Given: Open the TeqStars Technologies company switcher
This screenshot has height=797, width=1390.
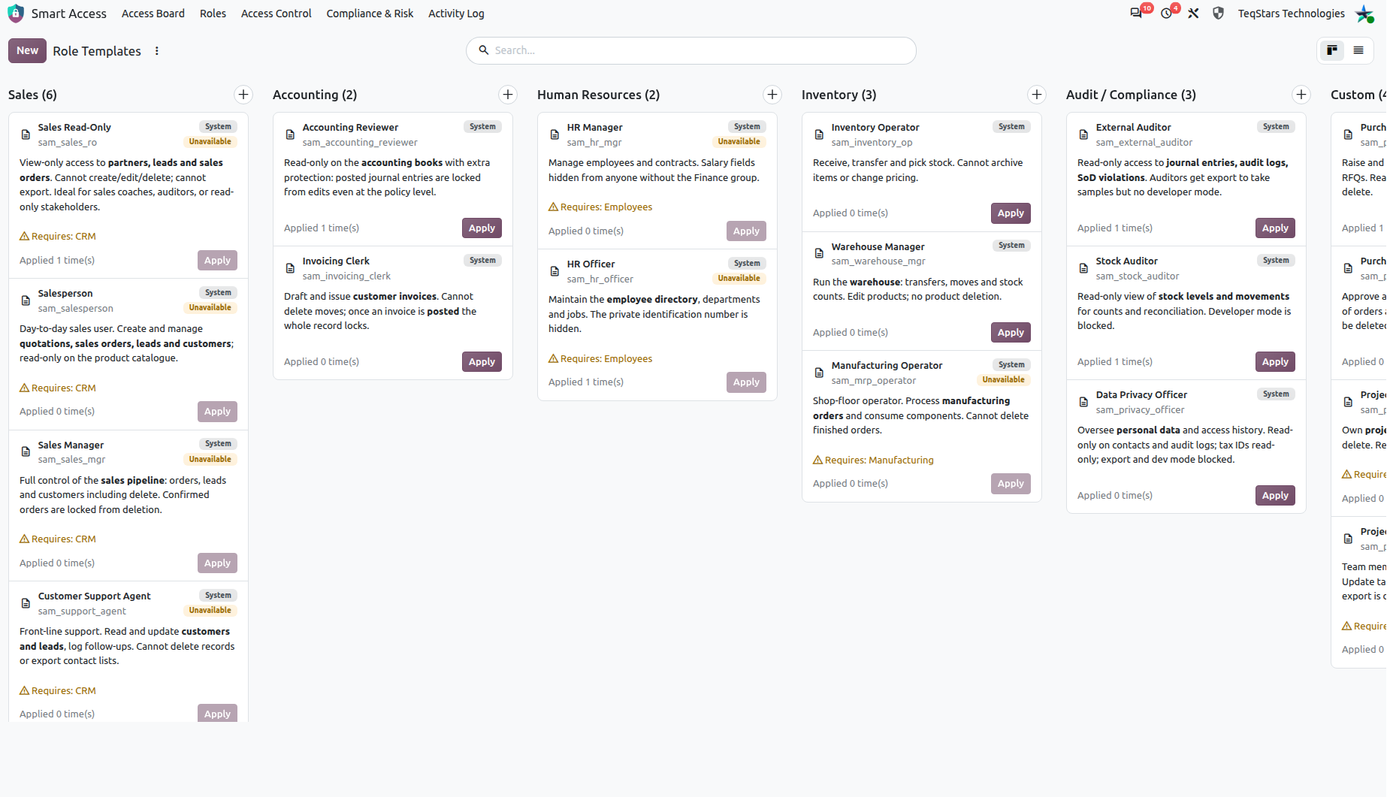Looking at the screenshot, I should coord(1292,14).
